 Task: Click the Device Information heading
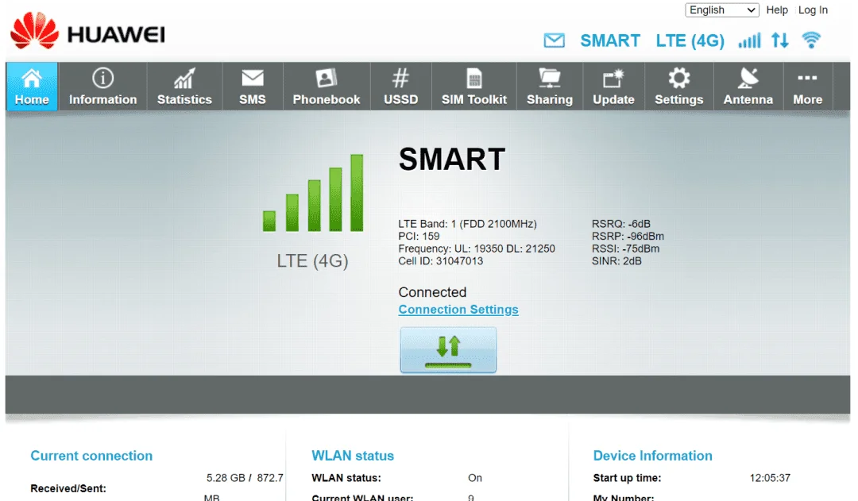point(653,456)
